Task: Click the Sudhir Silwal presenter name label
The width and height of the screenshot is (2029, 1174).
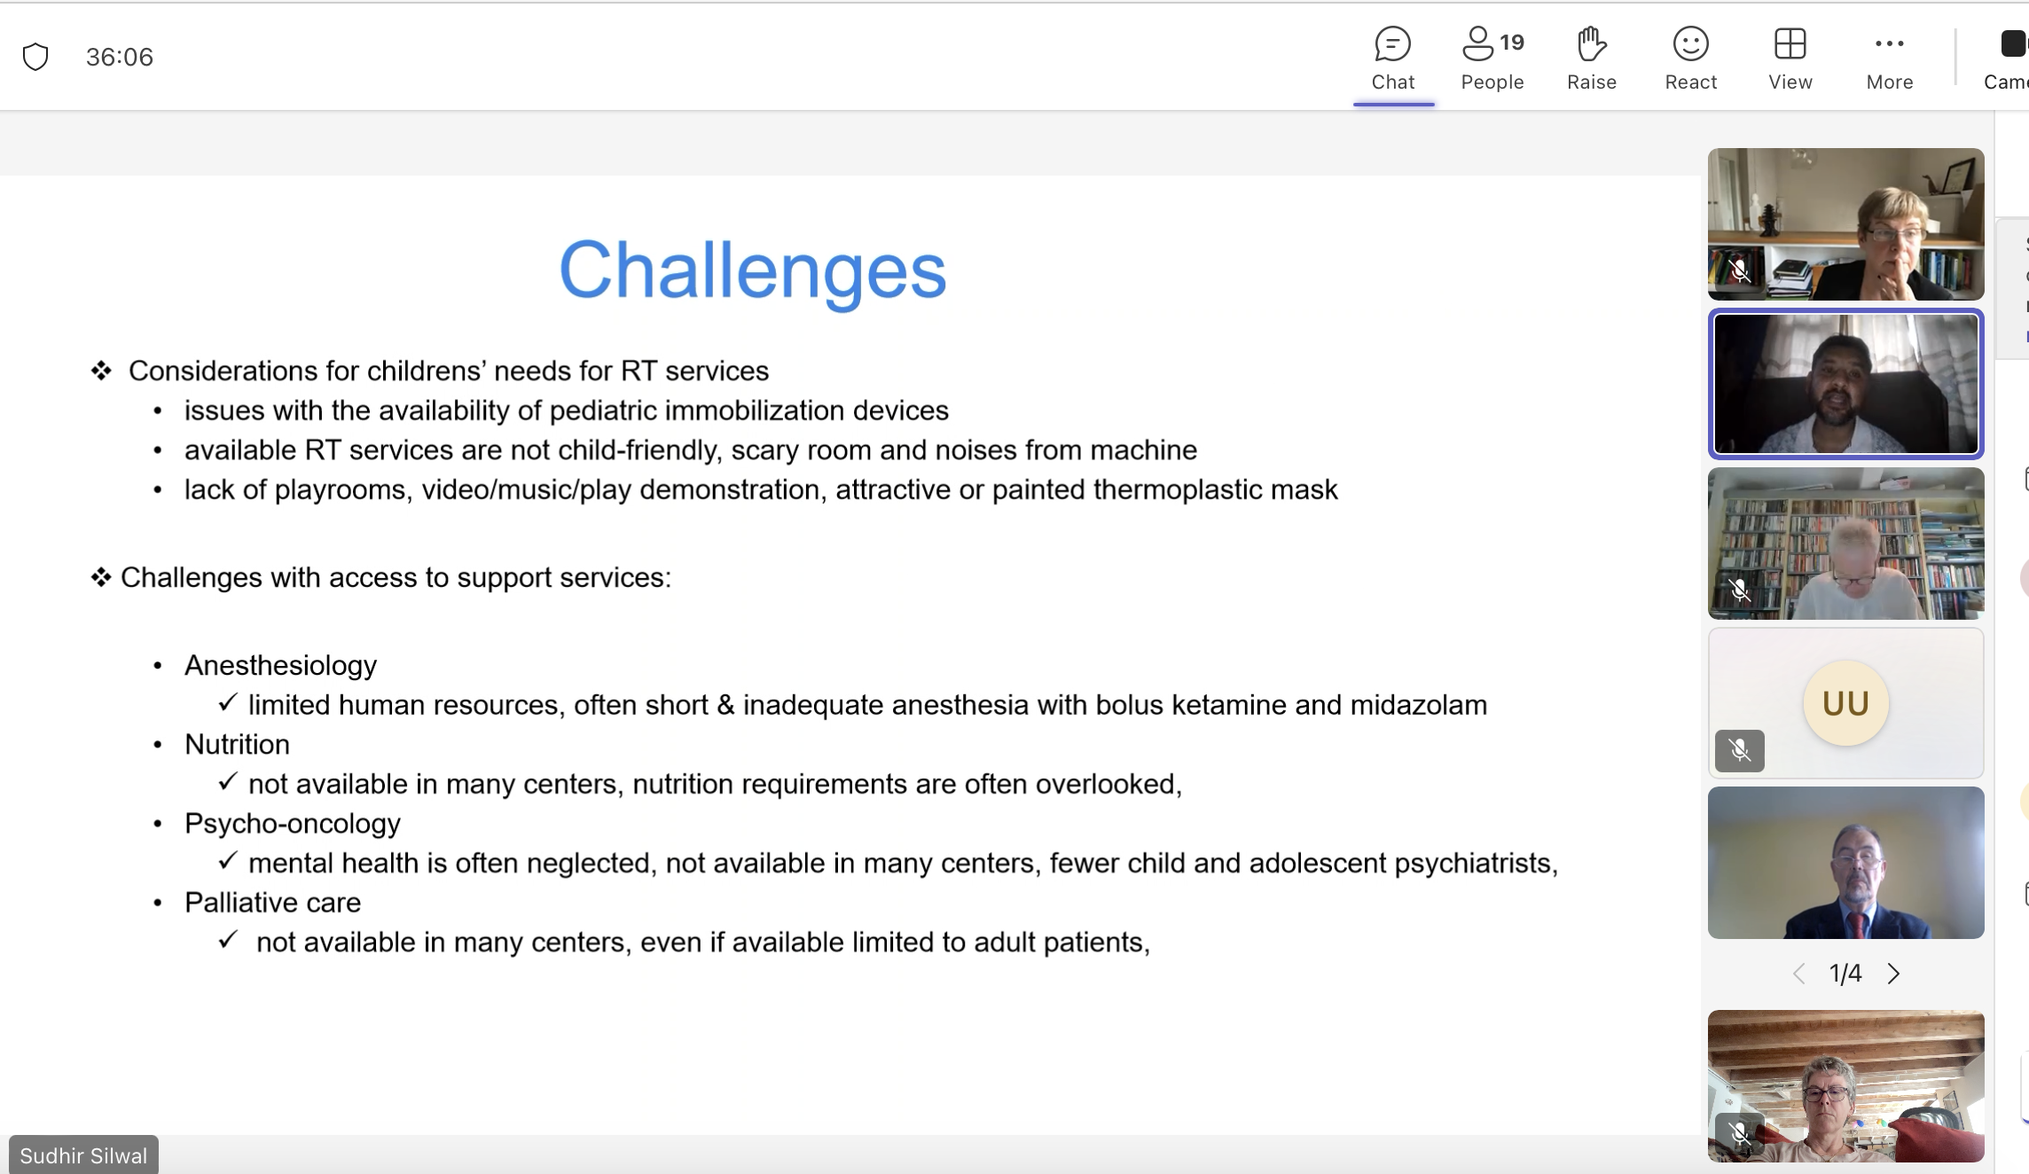Action: tap(83, 1155)
